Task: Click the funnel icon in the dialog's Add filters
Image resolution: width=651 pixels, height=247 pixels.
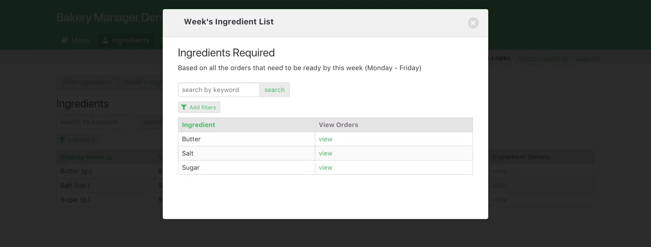Action: (184, 107)
